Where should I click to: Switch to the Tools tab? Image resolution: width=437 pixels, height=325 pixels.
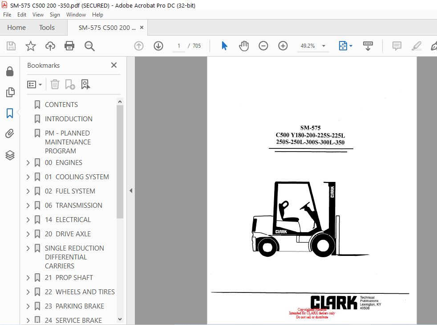point(47,27)
